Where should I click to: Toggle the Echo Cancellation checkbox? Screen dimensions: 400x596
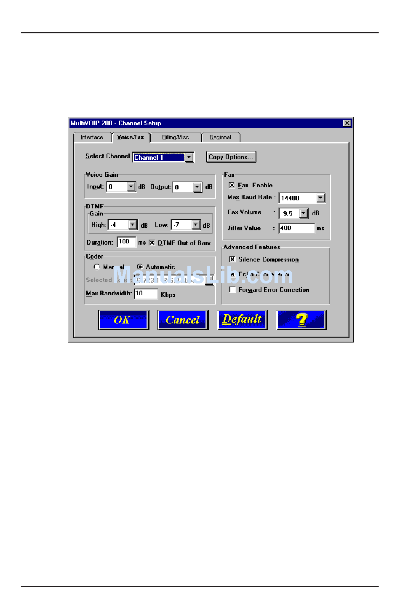[x=232, y=274]
